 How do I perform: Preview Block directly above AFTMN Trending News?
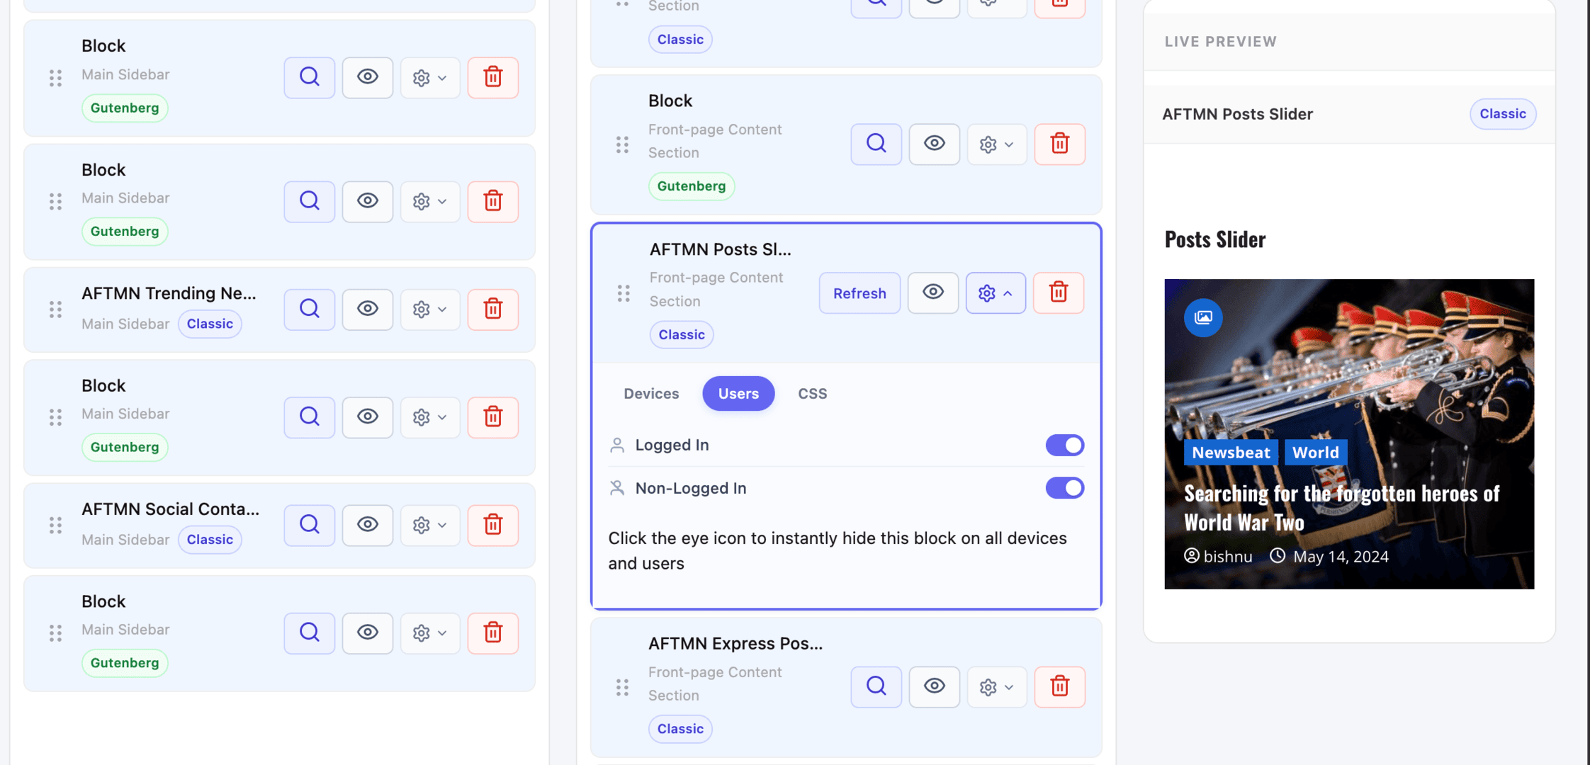(x=310, y=202)
